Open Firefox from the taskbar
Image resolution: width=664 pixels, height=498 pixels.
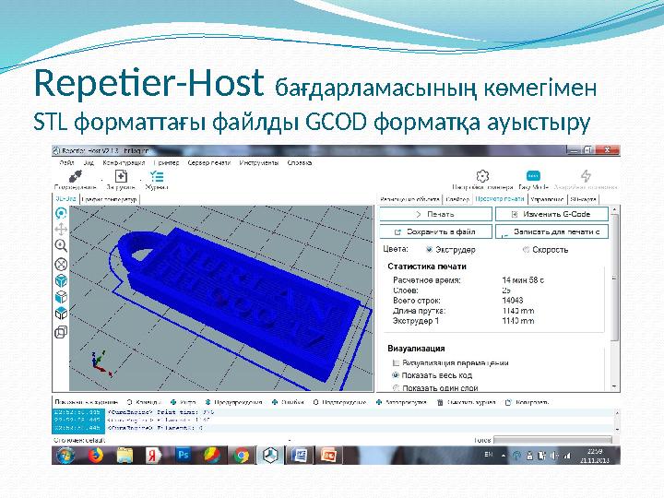pyautogui.click(x=96, y=456)
